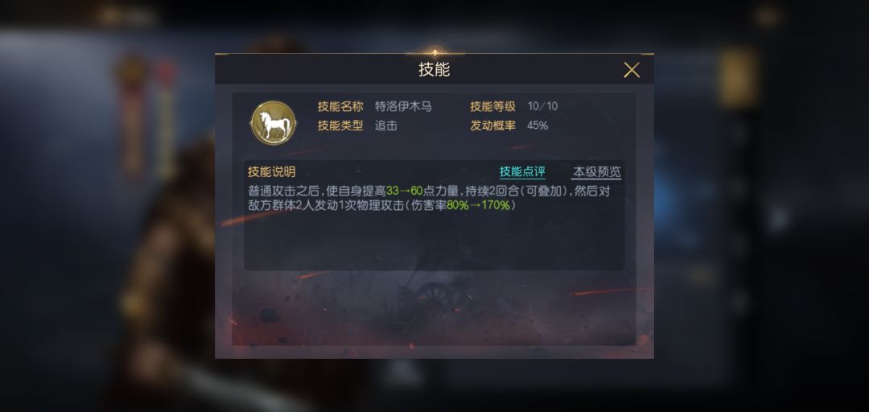Click the gold diamond ornament above title

(x=434, y=52)
